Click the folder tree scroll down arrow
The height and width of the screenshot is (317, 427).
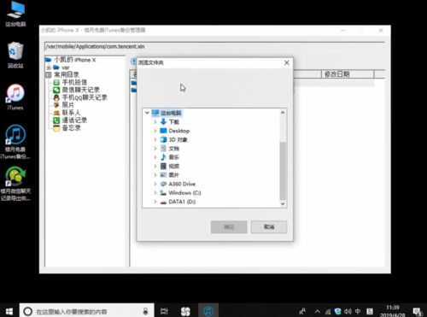(283, 203)
